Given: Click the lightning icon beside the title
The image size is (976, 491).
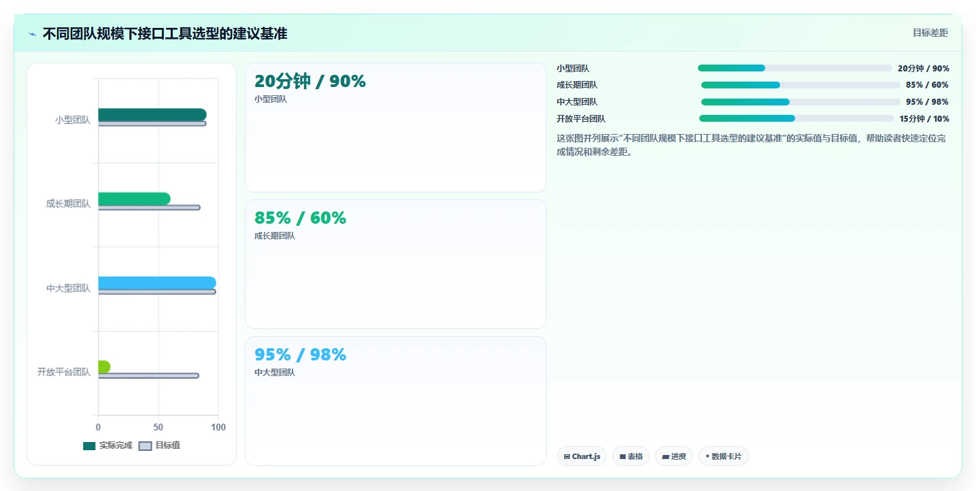Looking at the screenshot, I should (x=32, y=34).
